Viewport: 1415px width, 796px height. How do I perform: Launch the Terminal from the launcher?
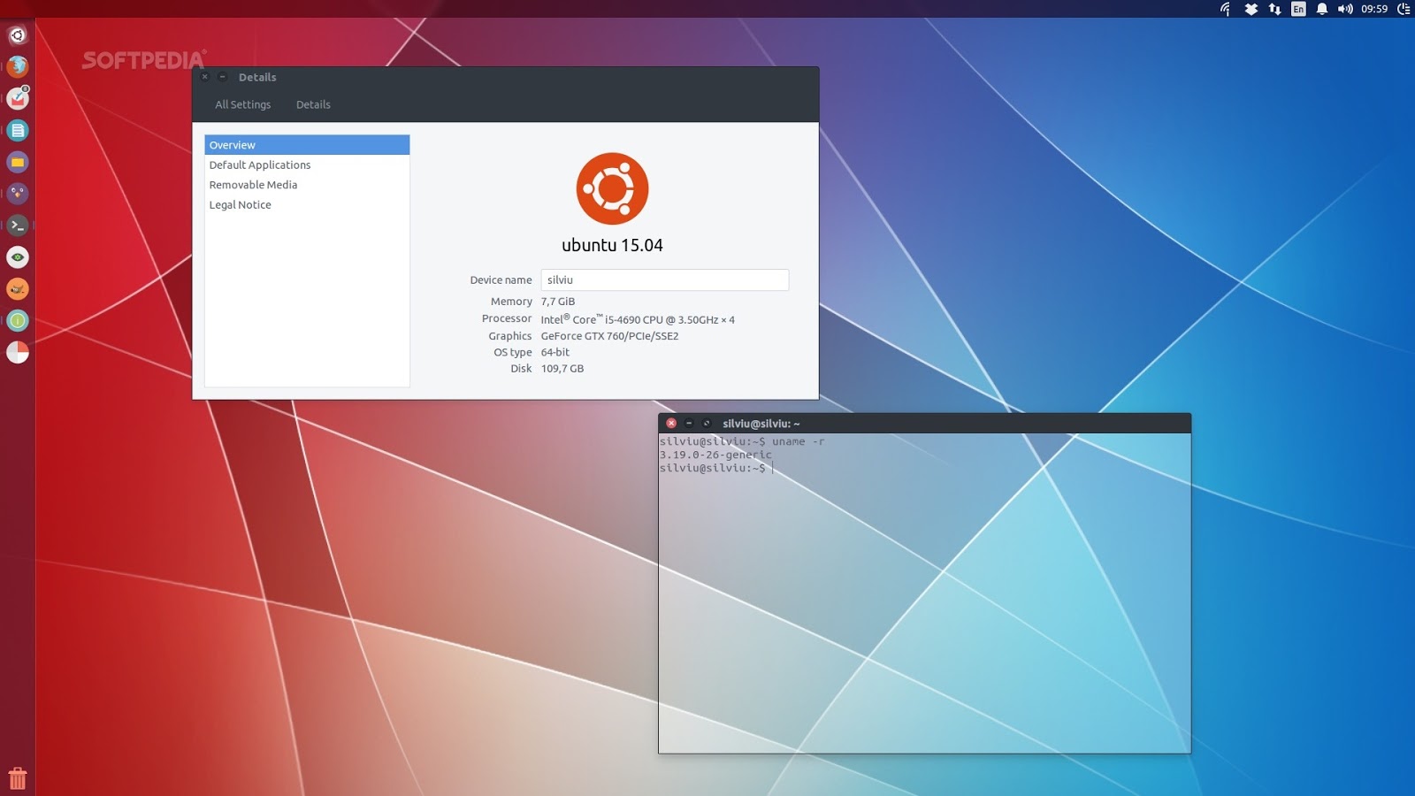pyautogui.click(x=18, y=226)
